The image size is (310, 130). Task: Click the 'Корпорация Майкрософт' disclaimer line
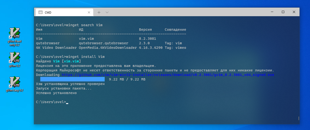155,70
